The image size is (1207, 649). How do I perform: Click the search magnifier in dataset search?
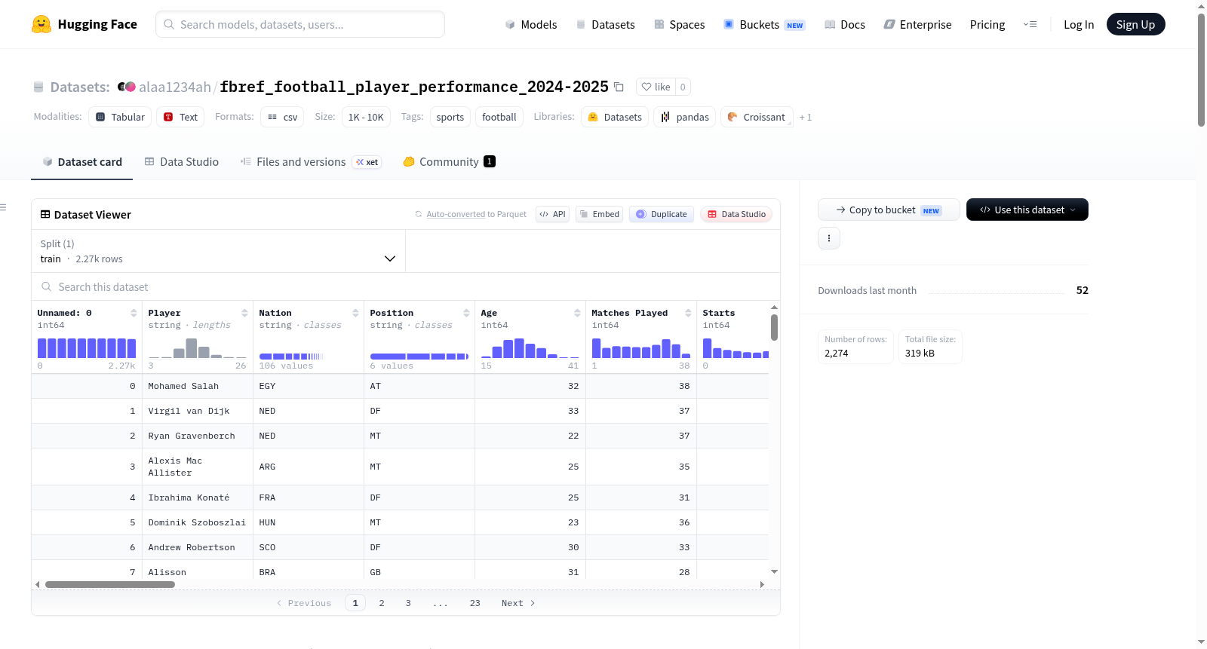pos(47,286)
